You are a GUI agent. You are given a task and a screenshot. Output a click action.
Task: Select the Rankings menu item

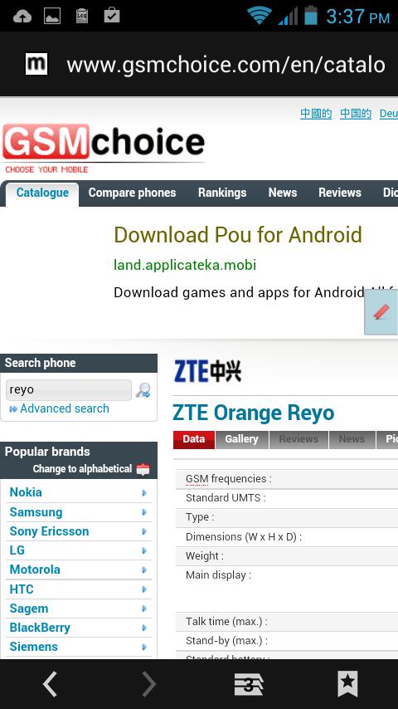tap(222, 193)
